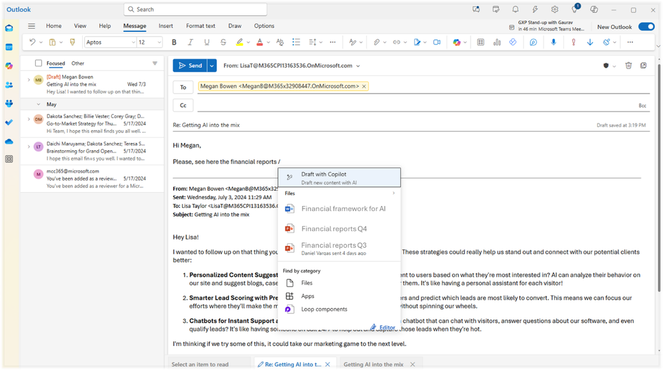Mark message as high importance
The image size is (663, 370).
click(x=573, y=43)
